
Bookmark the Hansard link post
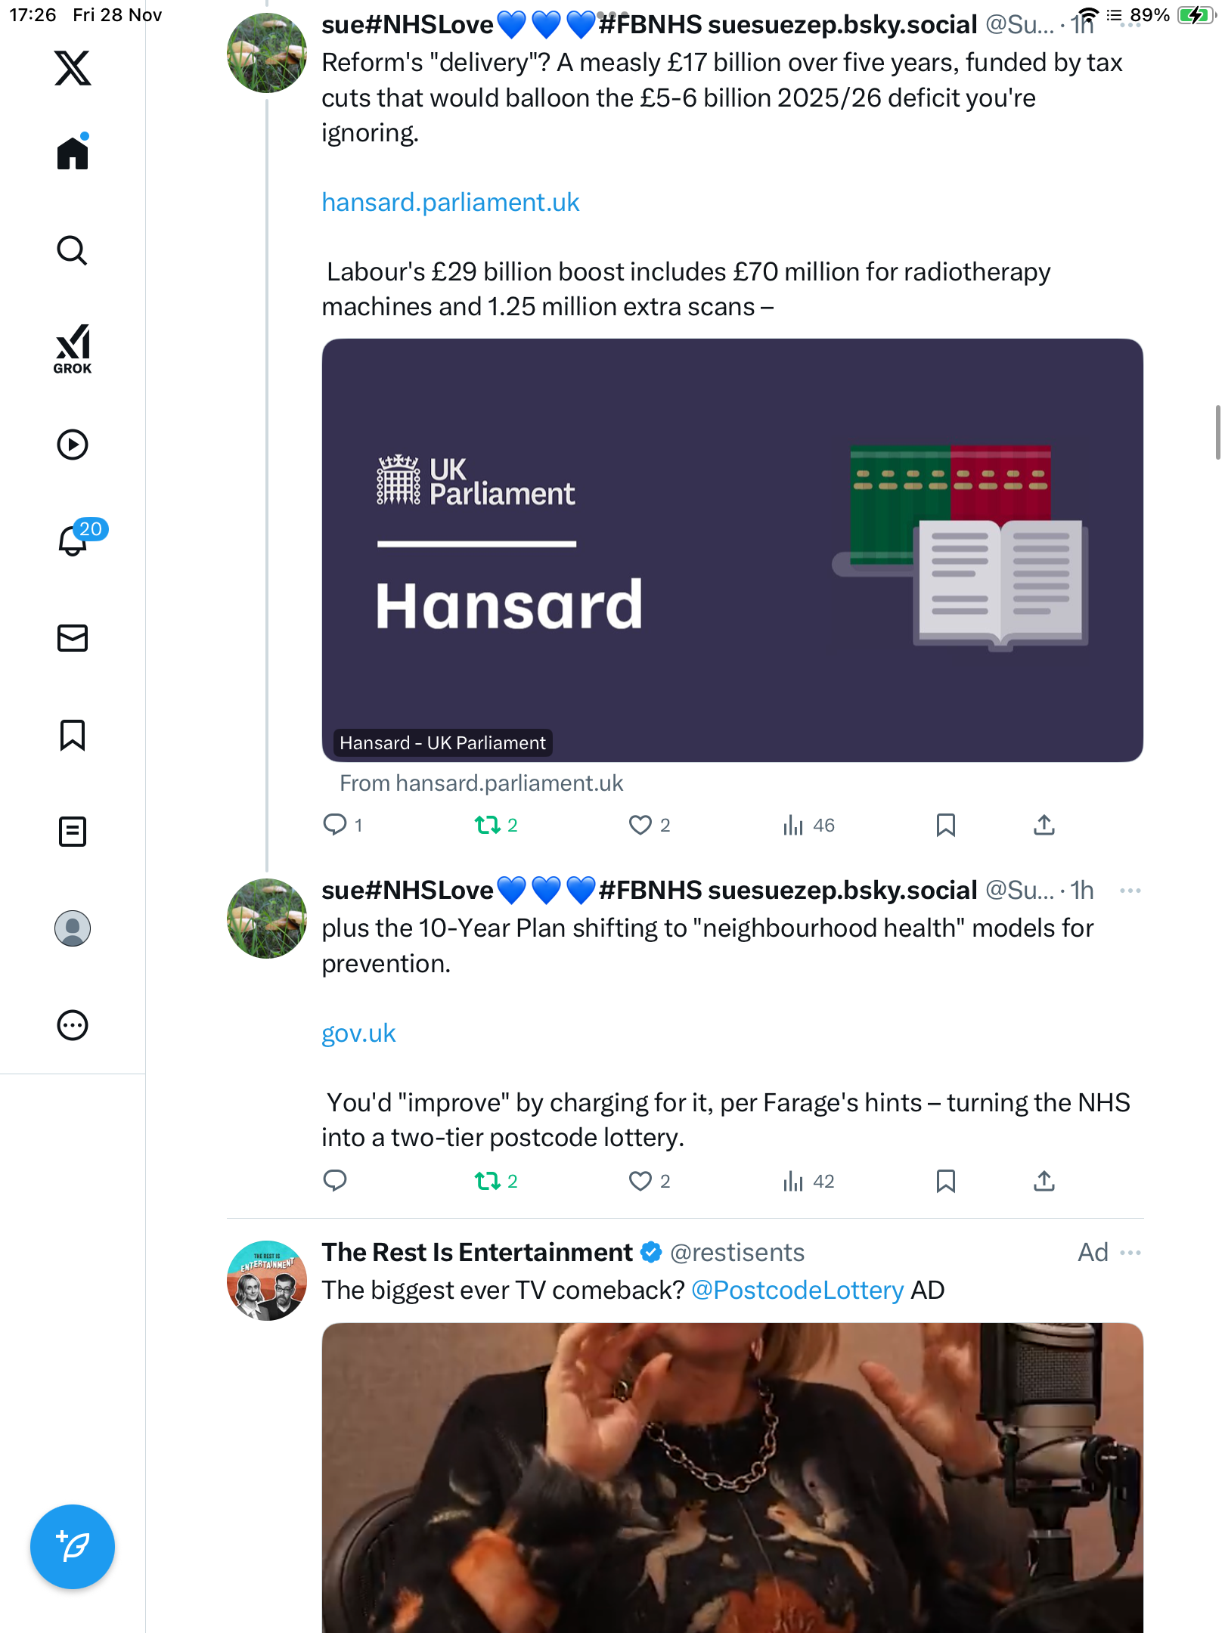945,825
